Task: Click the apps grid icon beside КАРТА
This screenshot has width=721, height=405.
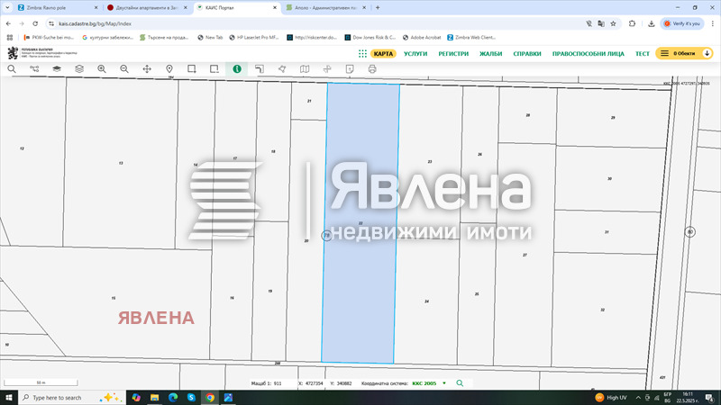Action: 362,54
